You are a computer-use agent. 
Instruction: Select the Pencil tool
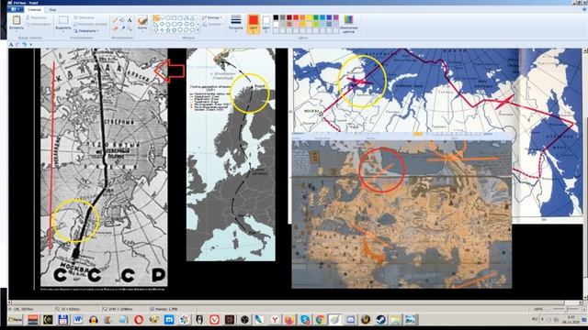pos(115,20)
